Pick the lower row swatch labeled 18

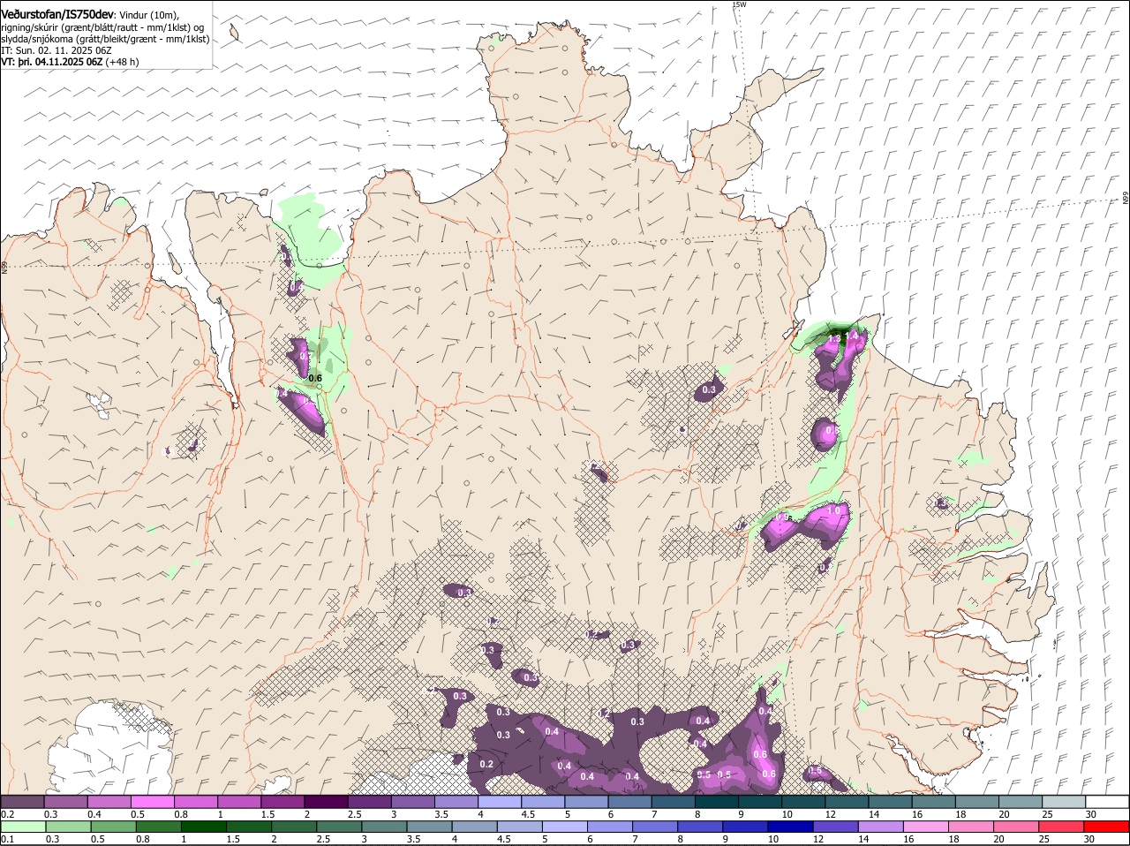point(969,827)
